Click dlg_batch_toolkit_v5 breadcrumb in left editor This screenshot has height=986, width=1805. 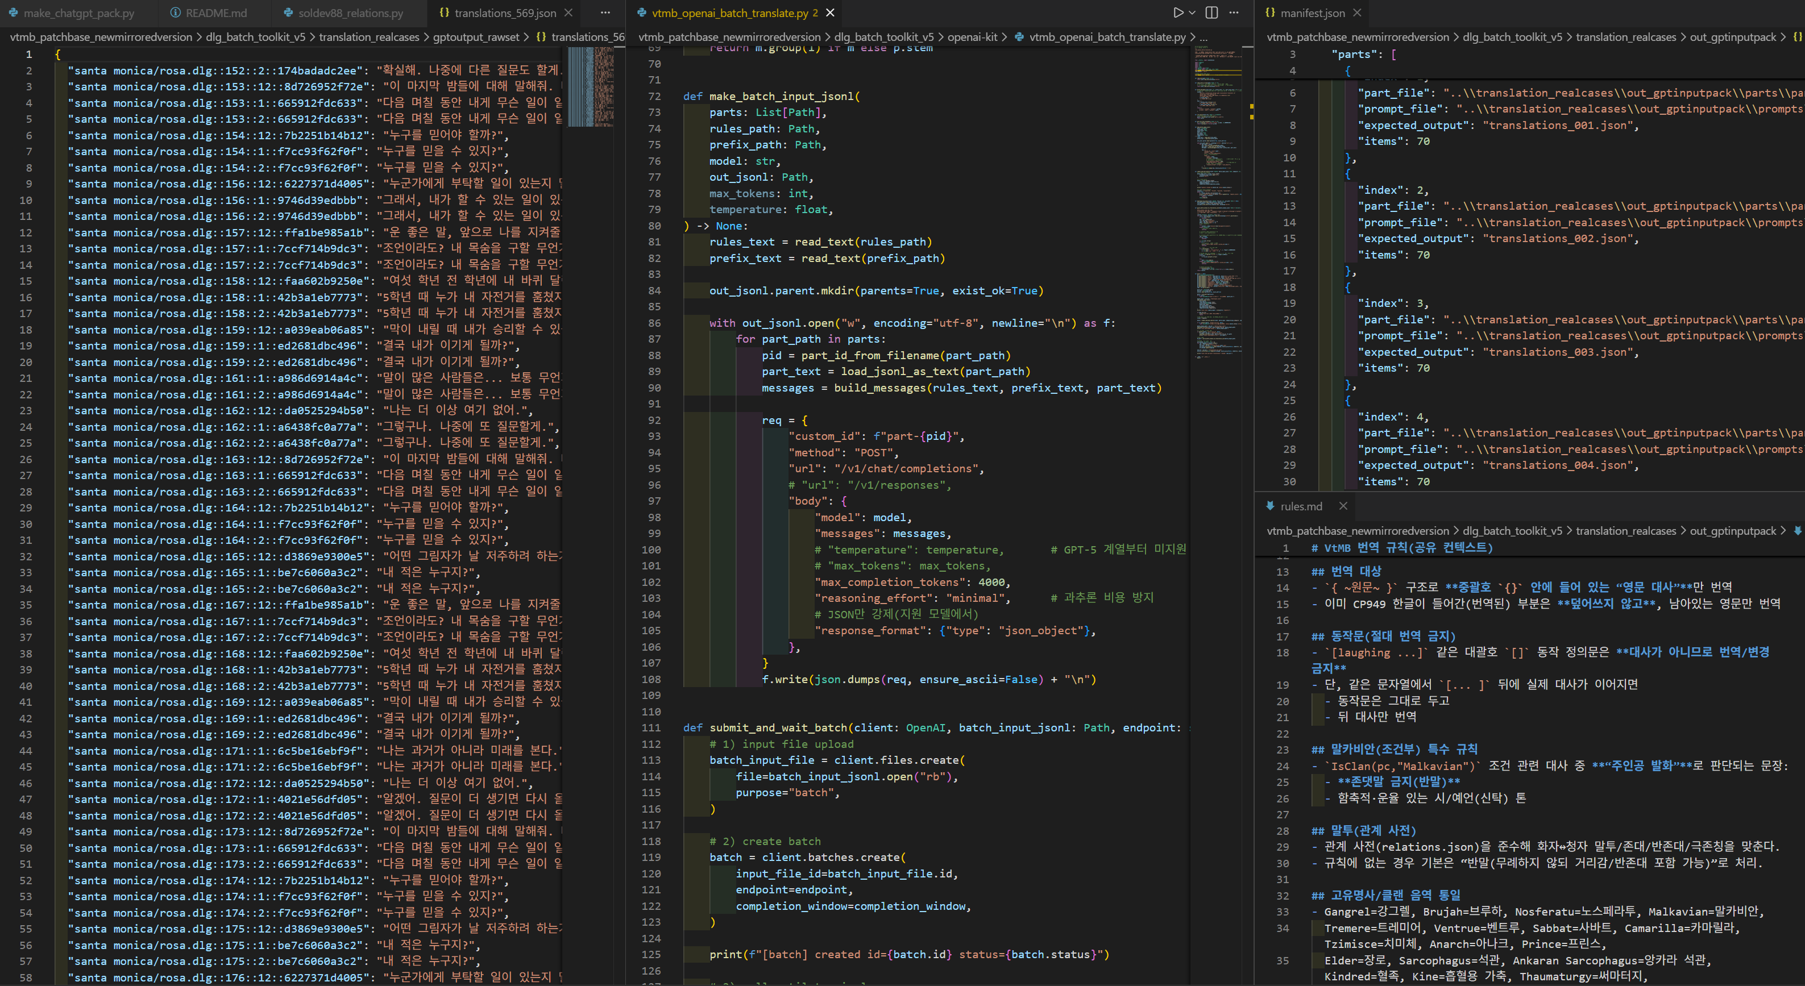[x=255, y=37]
